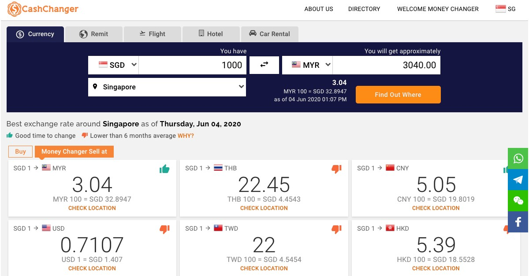Expand the Singapore location dropdown
This screenshot has height=276, width=529.
167,87
